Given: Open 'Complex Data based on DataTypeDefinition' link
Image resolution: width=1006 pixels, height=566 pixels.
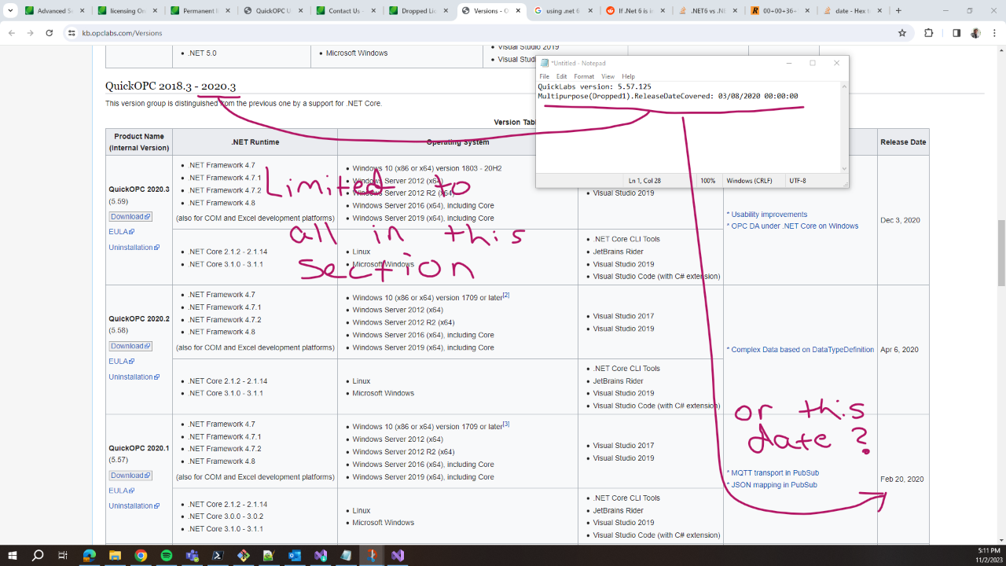Looking at the screenshot, I should point(802,350).
